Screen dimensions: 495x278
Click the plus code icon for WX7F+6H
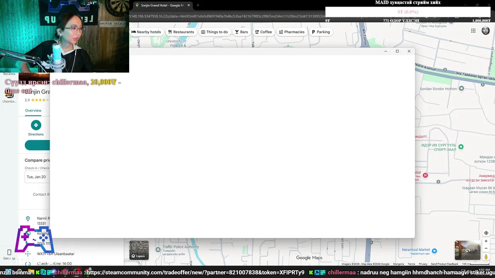[x=28, y=254]
